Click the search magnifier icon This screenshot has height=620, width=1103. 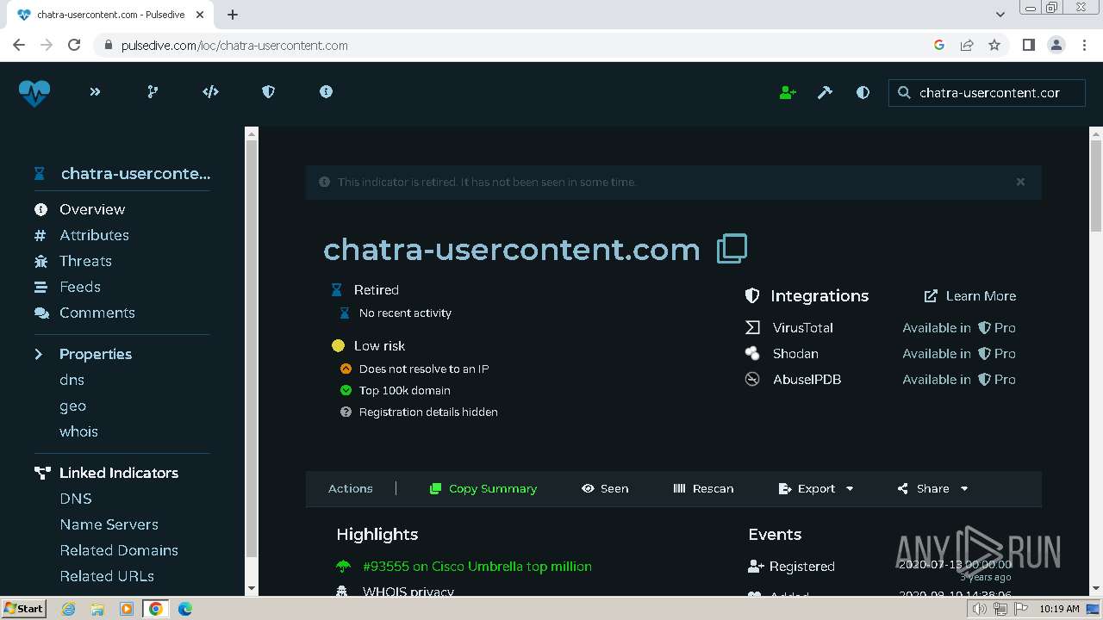[x=904, y=92]
